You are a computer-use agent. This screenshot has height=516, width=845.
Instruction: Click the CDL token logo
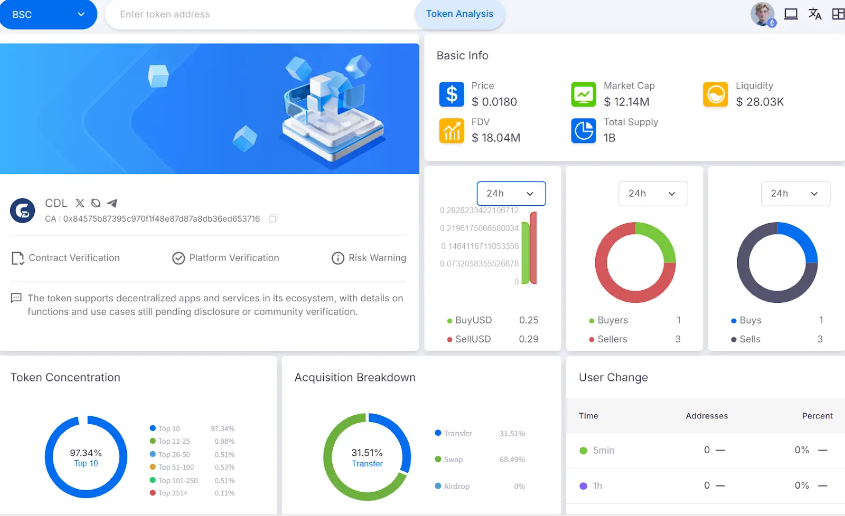point(23,211)
